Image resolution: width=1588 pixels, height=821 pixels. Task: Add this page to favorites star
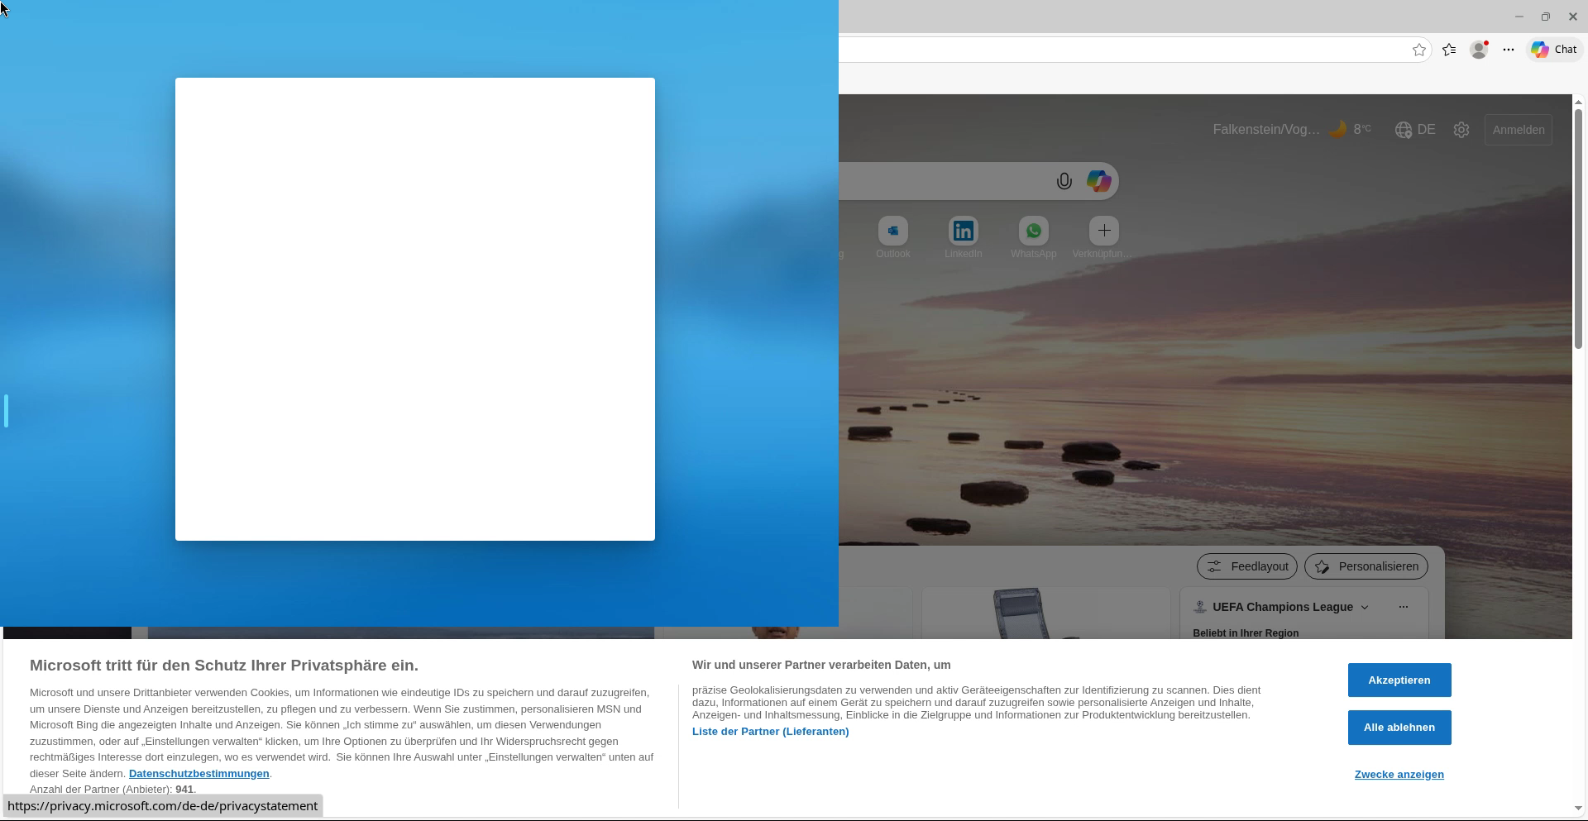coord(1419,50)
